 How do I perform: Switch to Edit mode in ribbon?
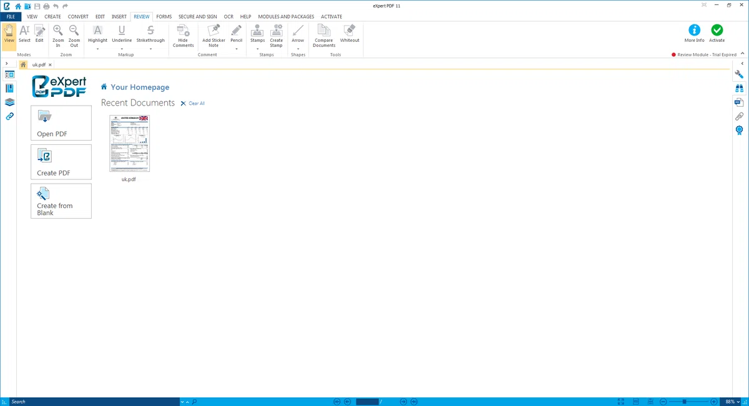39,33
